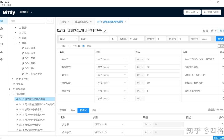This screenshot has height=140, width=224.
Task: Delete the 头字节 row in request form
Action: click(223, 59)
